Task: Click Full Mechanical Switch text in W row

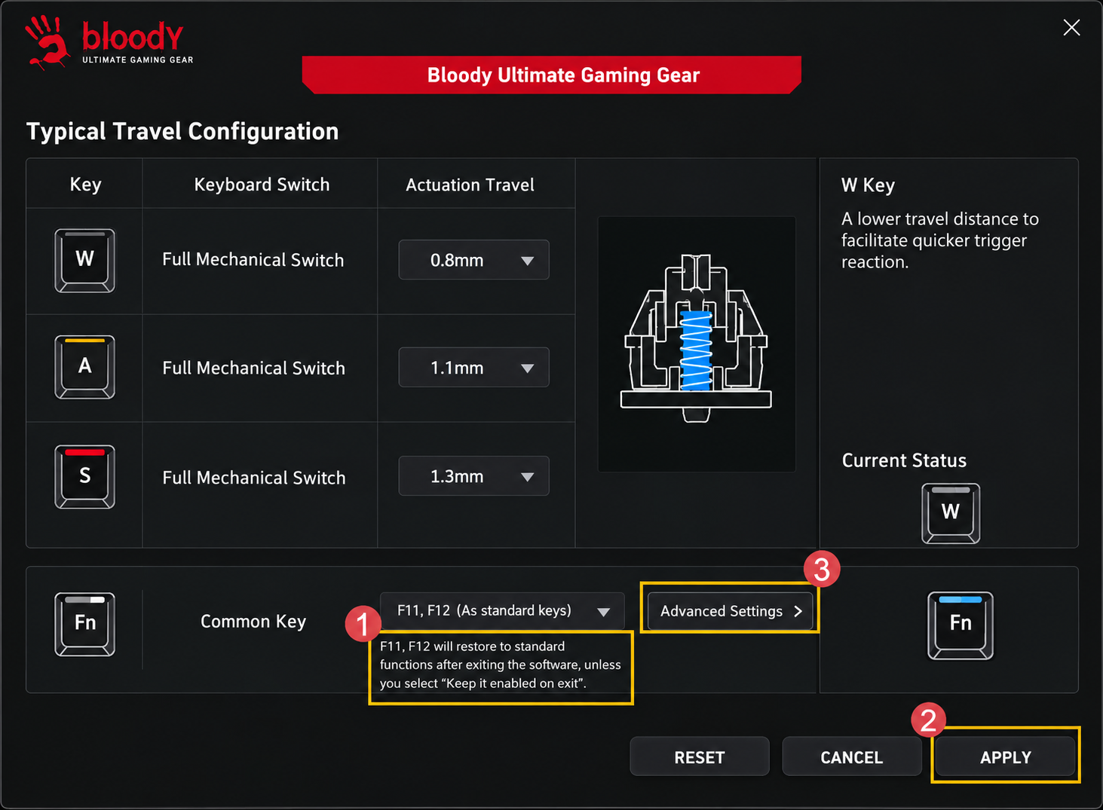Action: coord(253,260)
